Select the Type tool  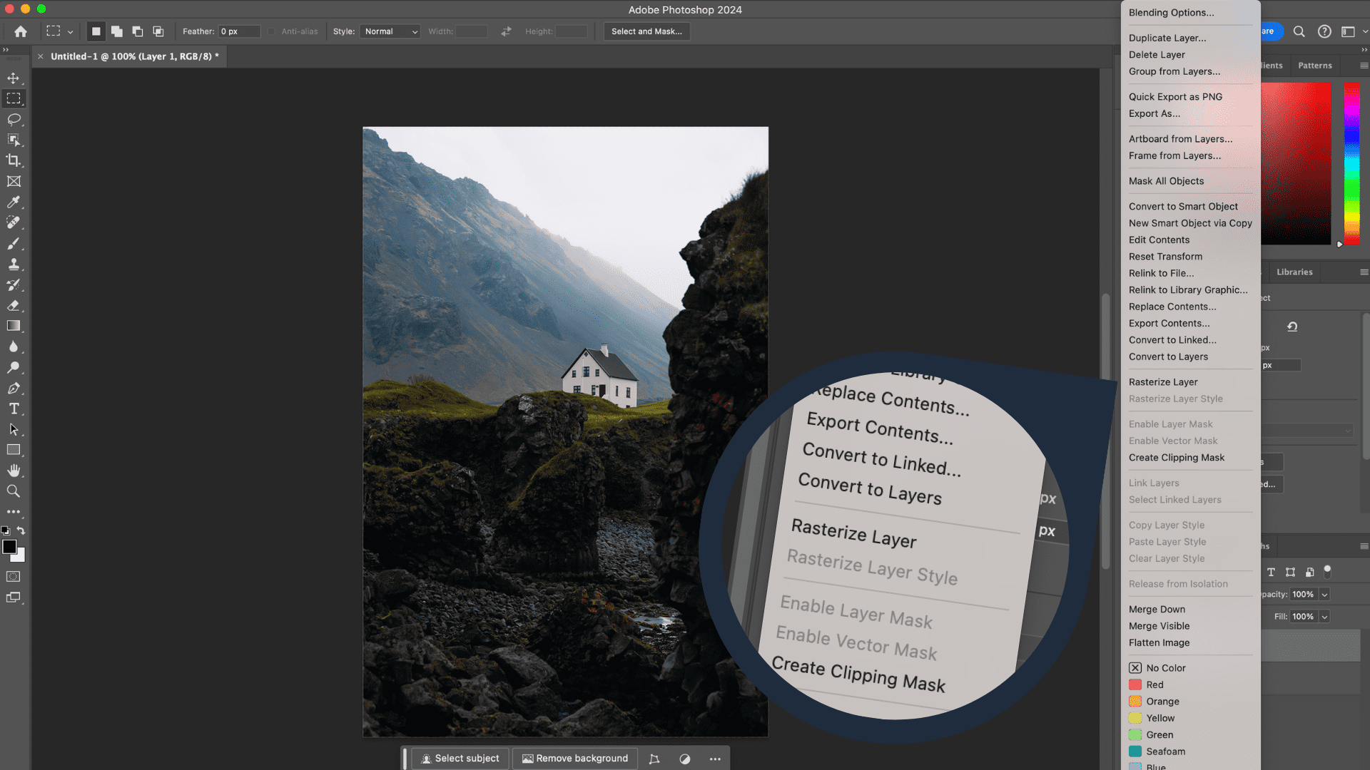14,408
